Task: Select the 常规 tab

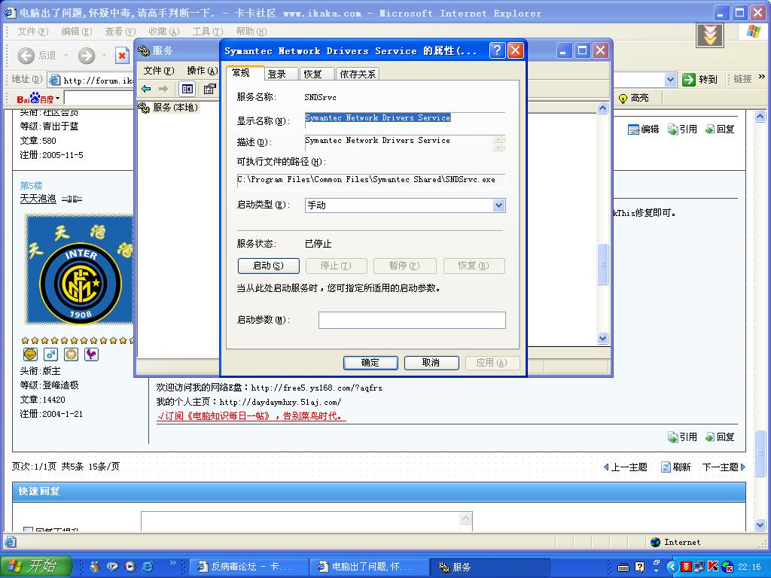Action: (x=245, y=73)
